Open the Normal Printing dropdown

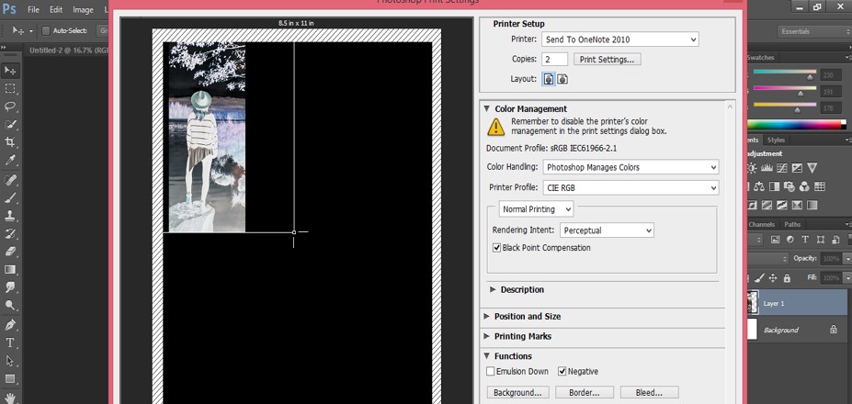click(x=537, y=209)
